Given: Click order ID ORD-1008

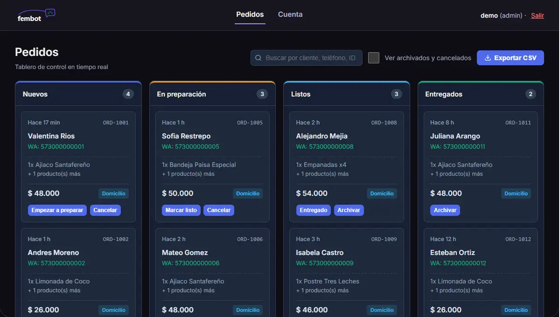Looking at the screenshot, I should pos(384,123).
